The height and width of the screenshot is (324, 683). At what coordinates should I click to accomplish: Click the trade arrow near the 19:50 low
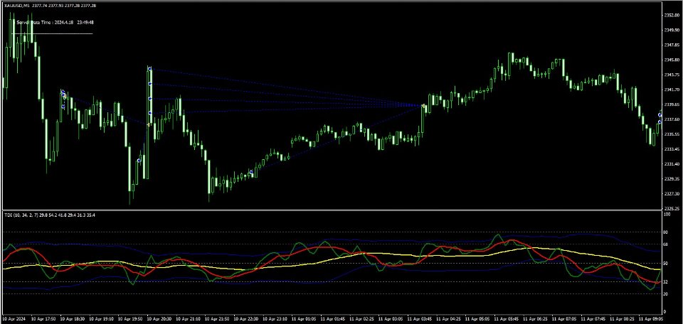pos(139,161)
